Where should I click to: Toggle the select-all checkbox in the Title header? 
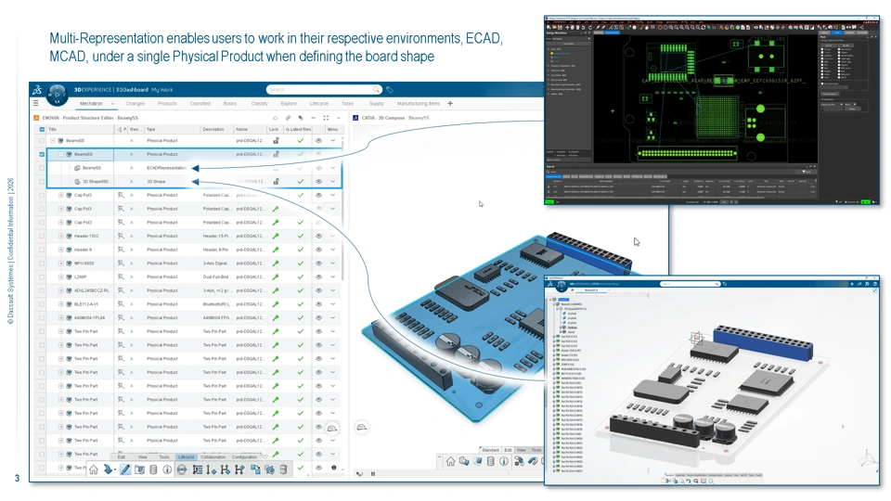[42, 130]
